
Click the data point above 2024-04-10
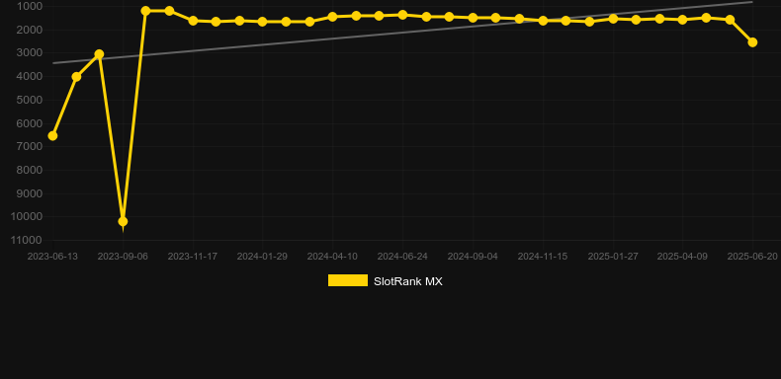(x=333, y=17)
